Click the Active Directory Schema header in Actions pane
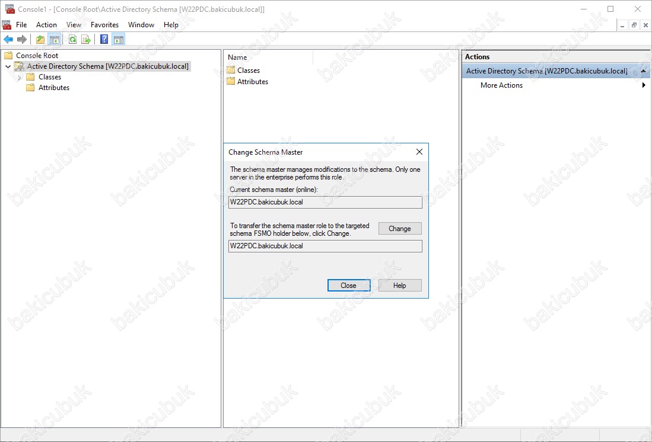652x442 pixels. [x=556, y=71]
